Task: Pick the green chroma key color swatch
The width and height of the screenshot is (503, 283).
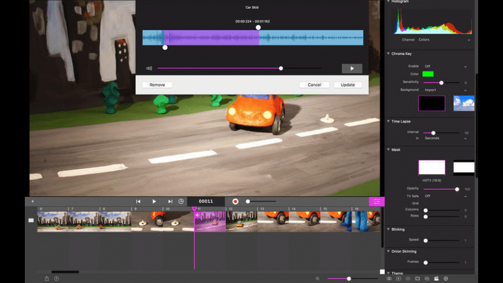Action: click(428, 74)
